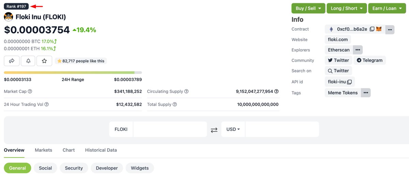
Task: Click the 0.00000000 BTC price line
Action: tap(30, 41)
